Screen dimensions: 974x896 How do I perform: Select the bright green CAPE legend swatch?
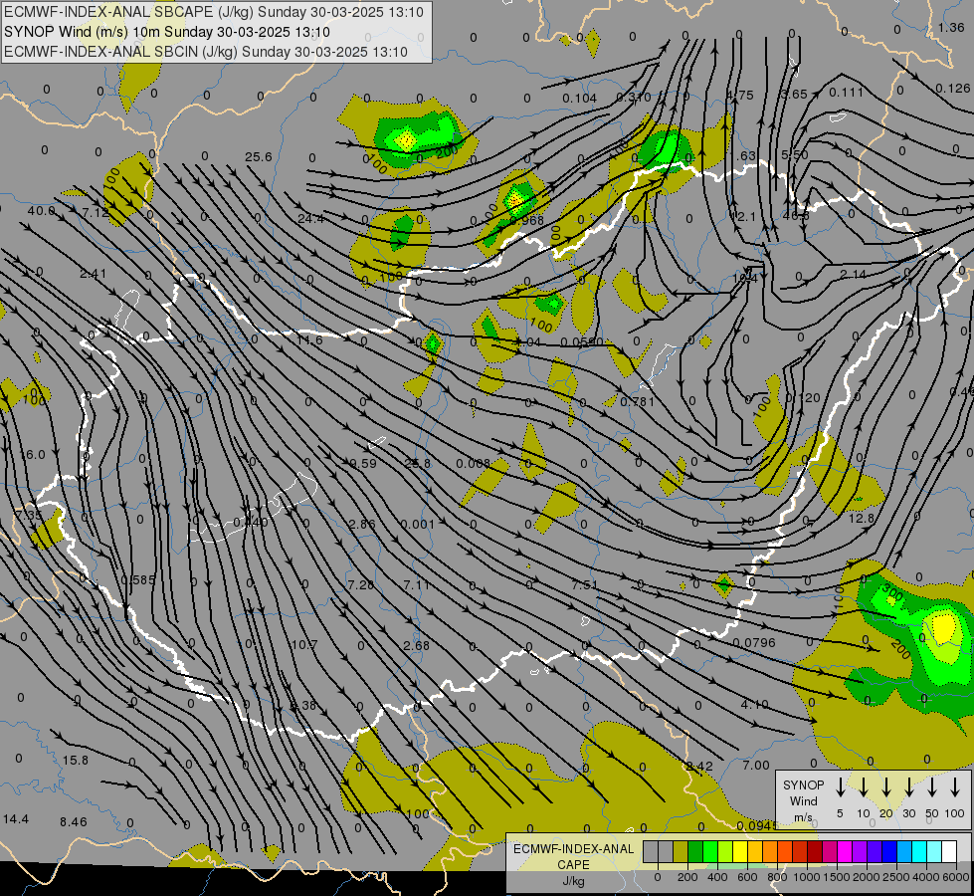(710, 852)
